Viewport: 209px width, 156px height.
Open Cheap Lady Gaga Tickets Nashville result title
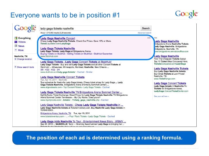82,105
